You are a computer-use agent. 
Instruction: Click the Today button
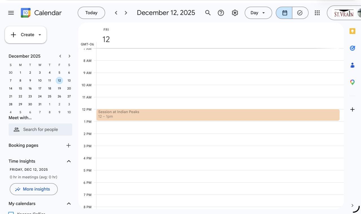tap(91, 13)
